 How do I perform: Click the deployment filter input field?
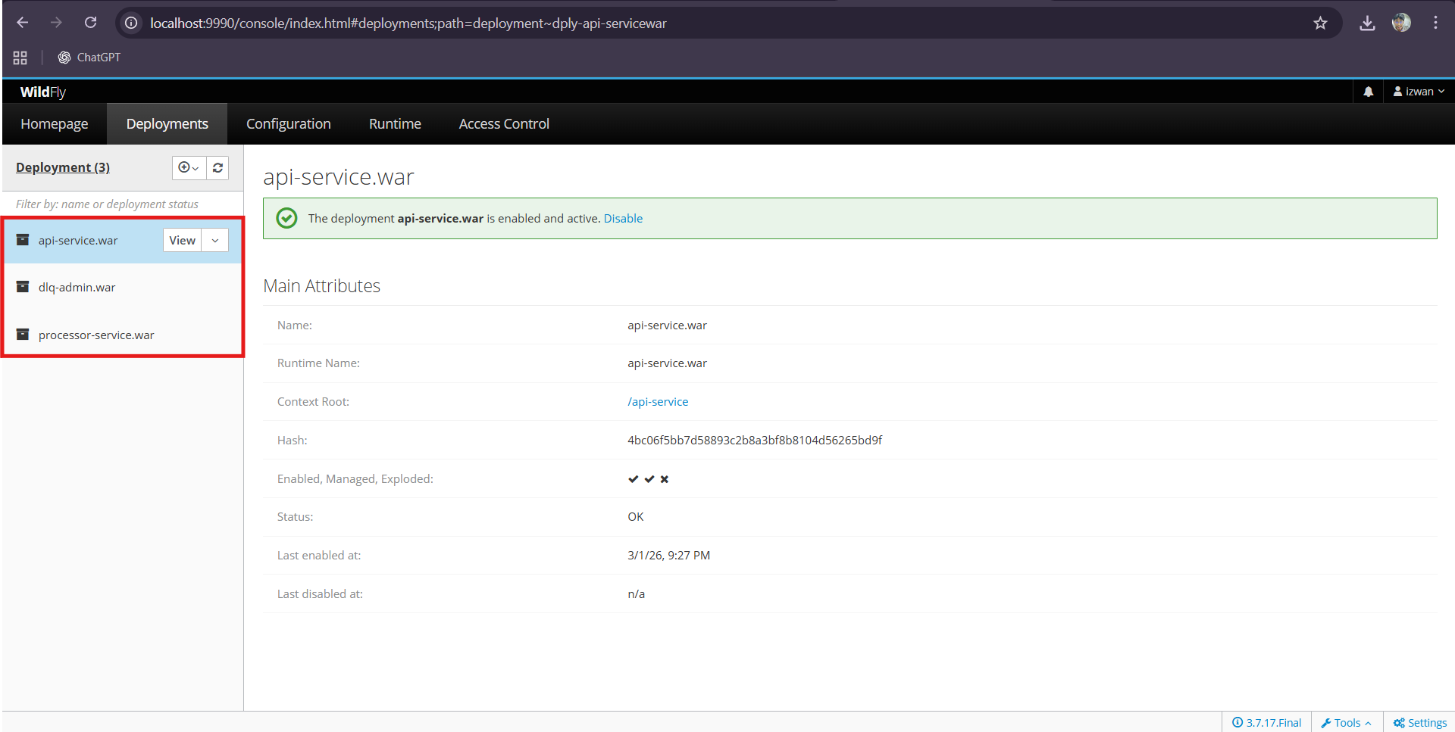[121, 204]
